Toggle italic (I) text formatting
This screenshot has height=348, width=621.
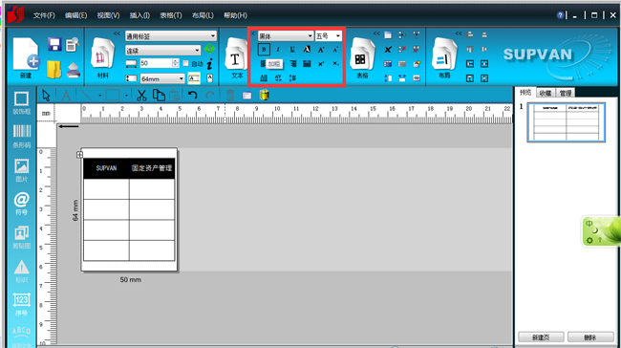pyautogui.click(x=278, y=50)
